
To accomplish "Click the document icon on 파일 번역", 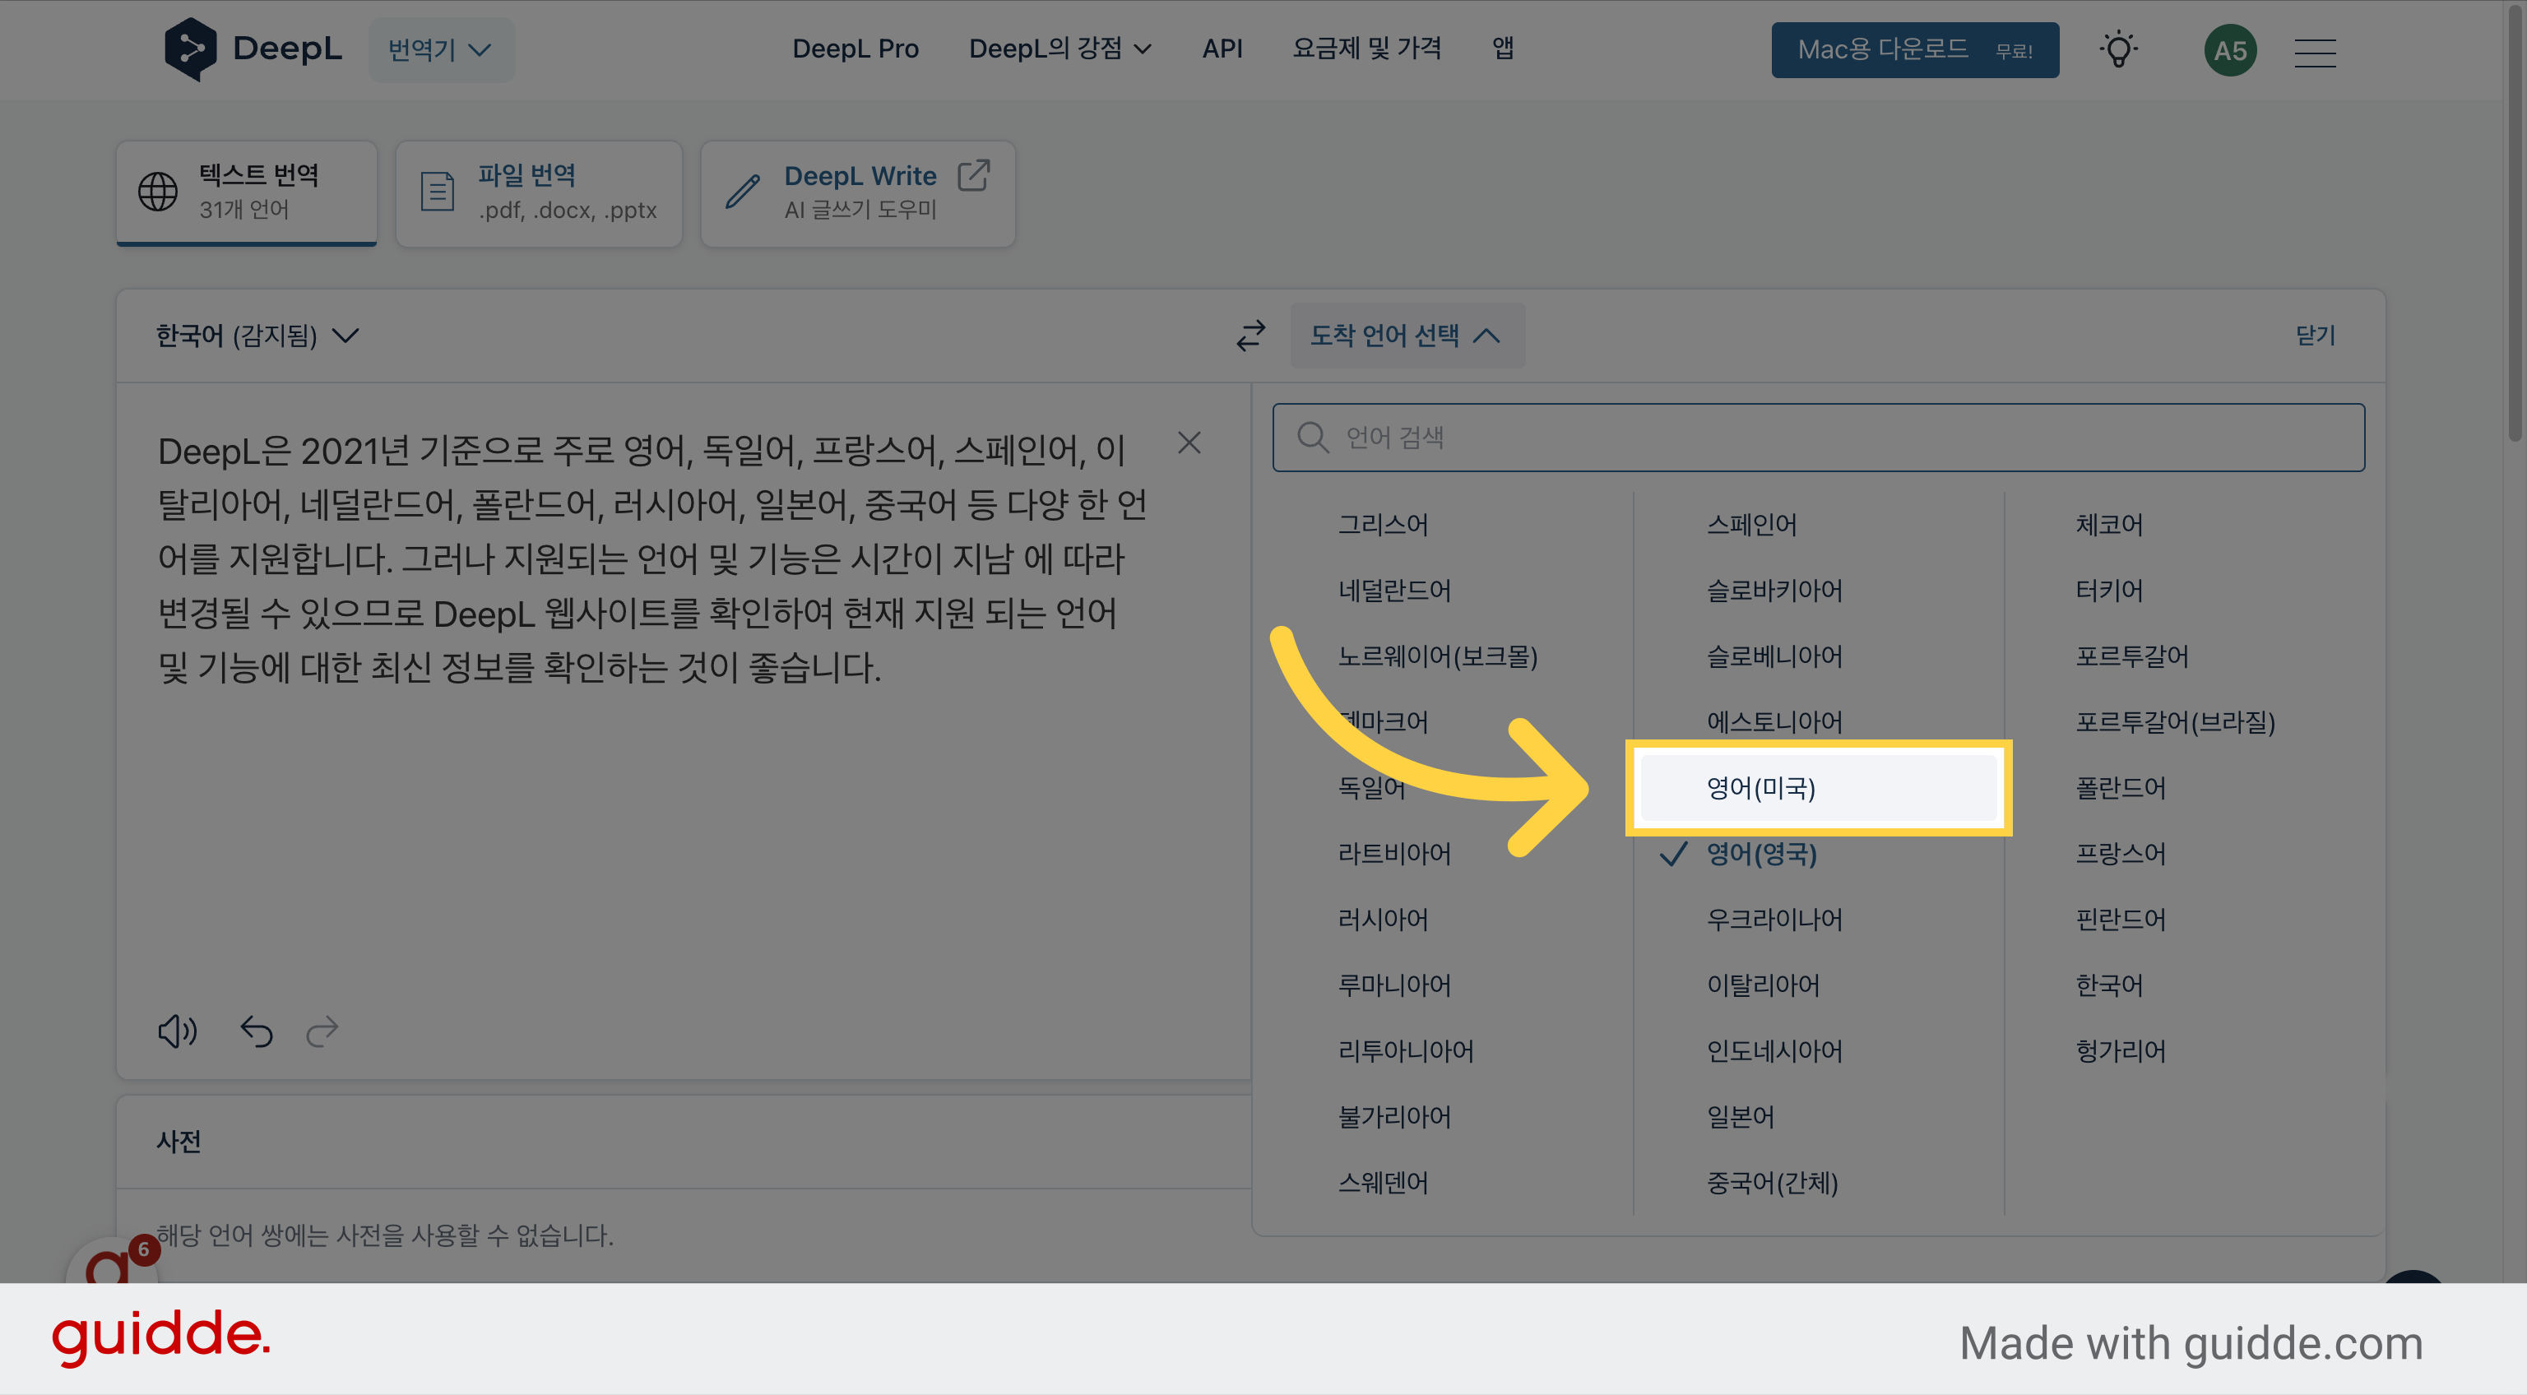I will (x=437, y=192).
